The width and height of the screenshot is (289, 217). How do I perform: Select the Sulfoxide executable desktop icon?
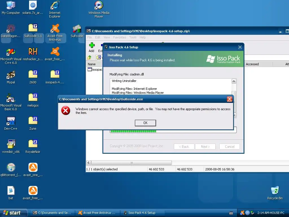(x=77, y=31)
